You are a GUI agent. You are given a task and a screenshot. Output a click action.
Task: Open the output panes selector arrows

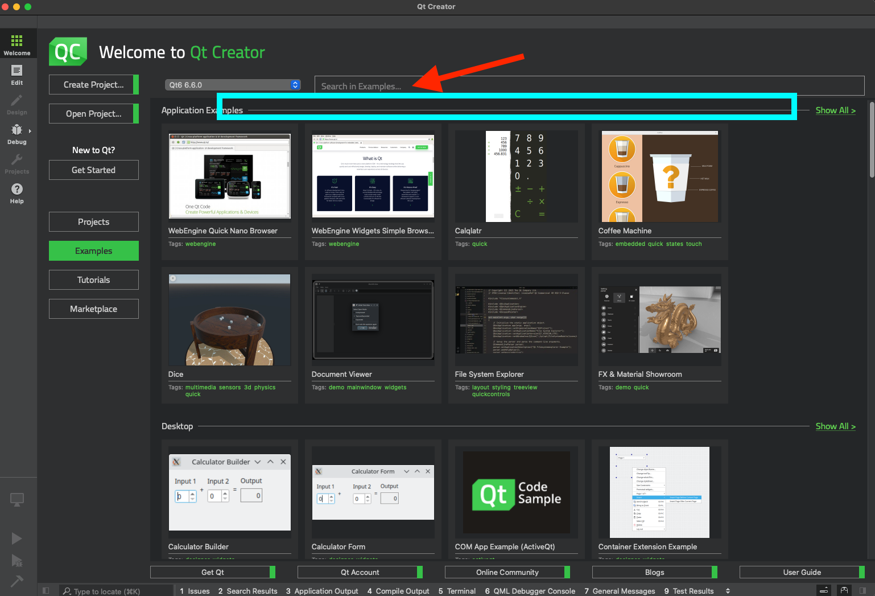pyautogui.click(x=728, y=591)
